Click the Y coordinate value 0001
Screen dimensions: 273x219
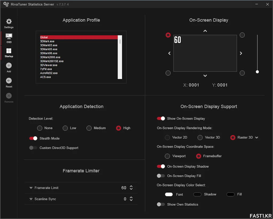pyautogui.click(x=222, y=85)
